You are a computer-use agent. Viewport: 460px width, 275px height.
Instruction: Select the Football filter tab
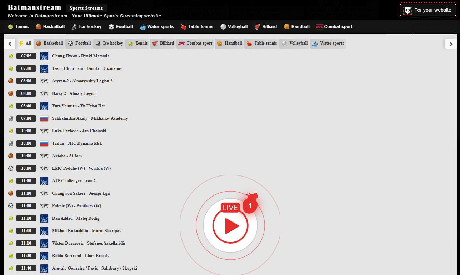[x=79, y=44]
